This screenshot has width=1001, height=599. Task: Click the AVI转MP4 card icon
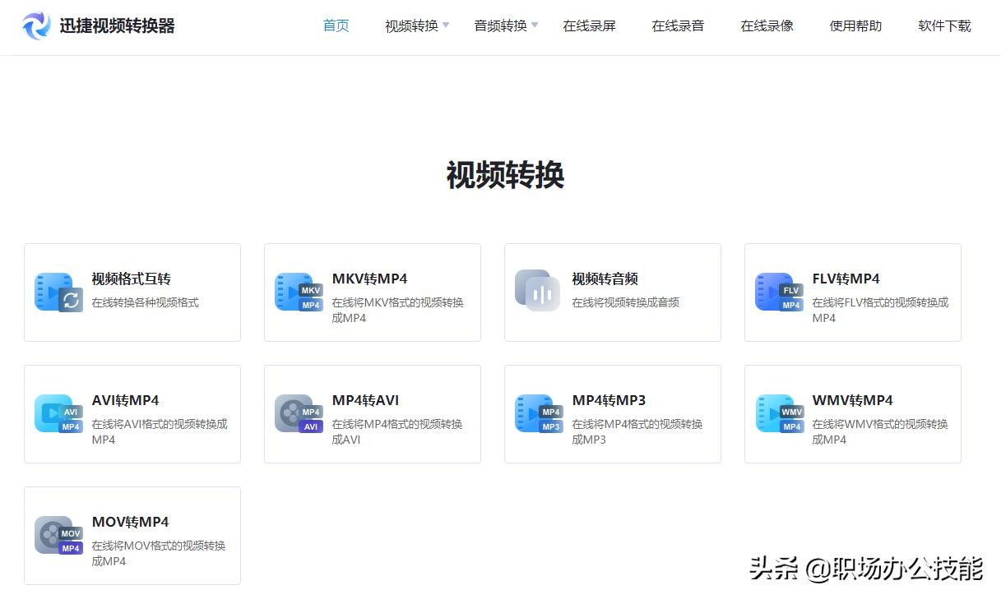point(58,414)
